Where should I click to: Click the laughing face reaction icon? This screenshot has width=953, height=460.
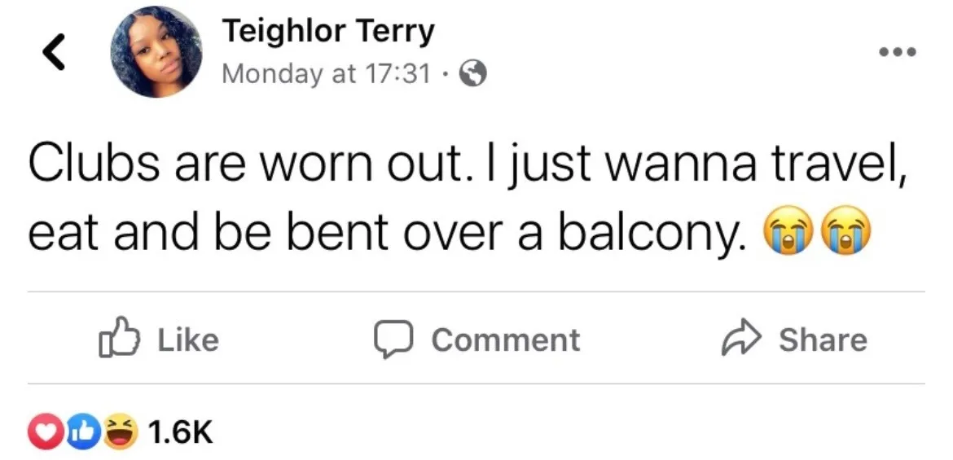(119, 432)
